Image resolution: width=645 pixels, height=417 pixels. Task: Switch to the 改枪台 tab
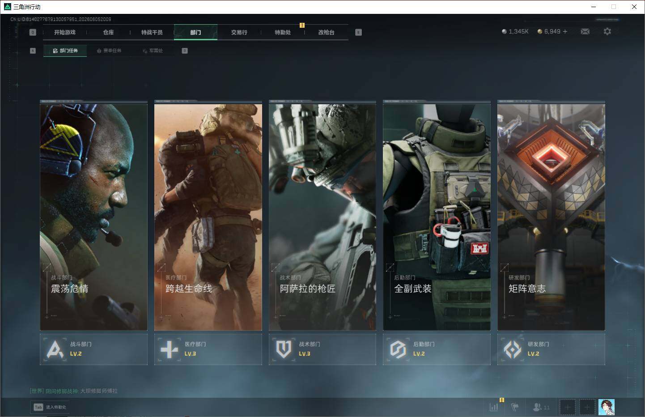click(x=327, y=32)
